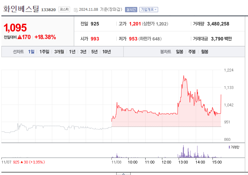Screen dimensions: 248x175
Task: Switch to 주봉 weekly candle chart
Action: 192,52
